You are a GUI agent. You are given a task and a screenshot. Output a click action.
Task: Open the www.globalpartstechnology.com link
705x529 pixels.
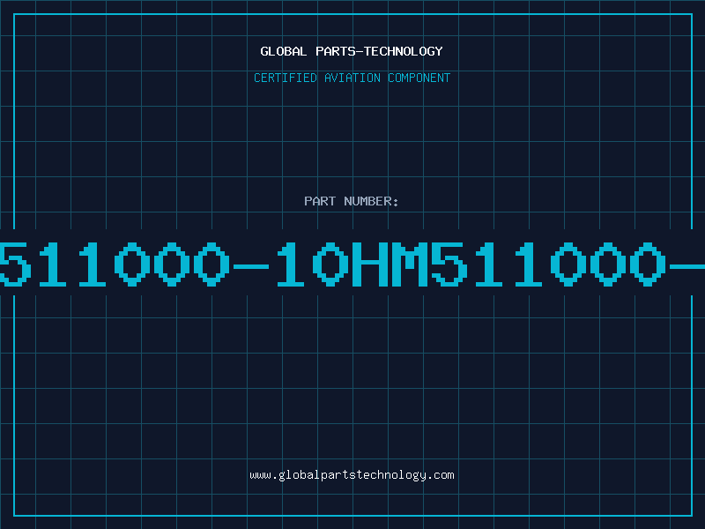352,475
